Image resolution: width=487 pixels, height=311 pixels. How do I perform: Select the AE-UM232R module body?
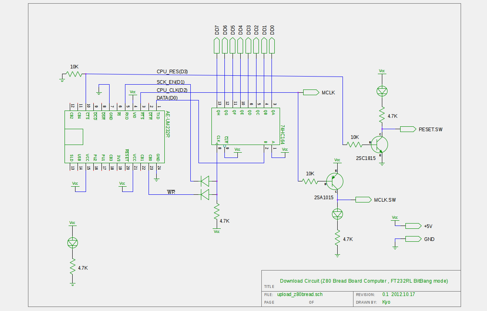pyautogui.click(x=114, y=137)
